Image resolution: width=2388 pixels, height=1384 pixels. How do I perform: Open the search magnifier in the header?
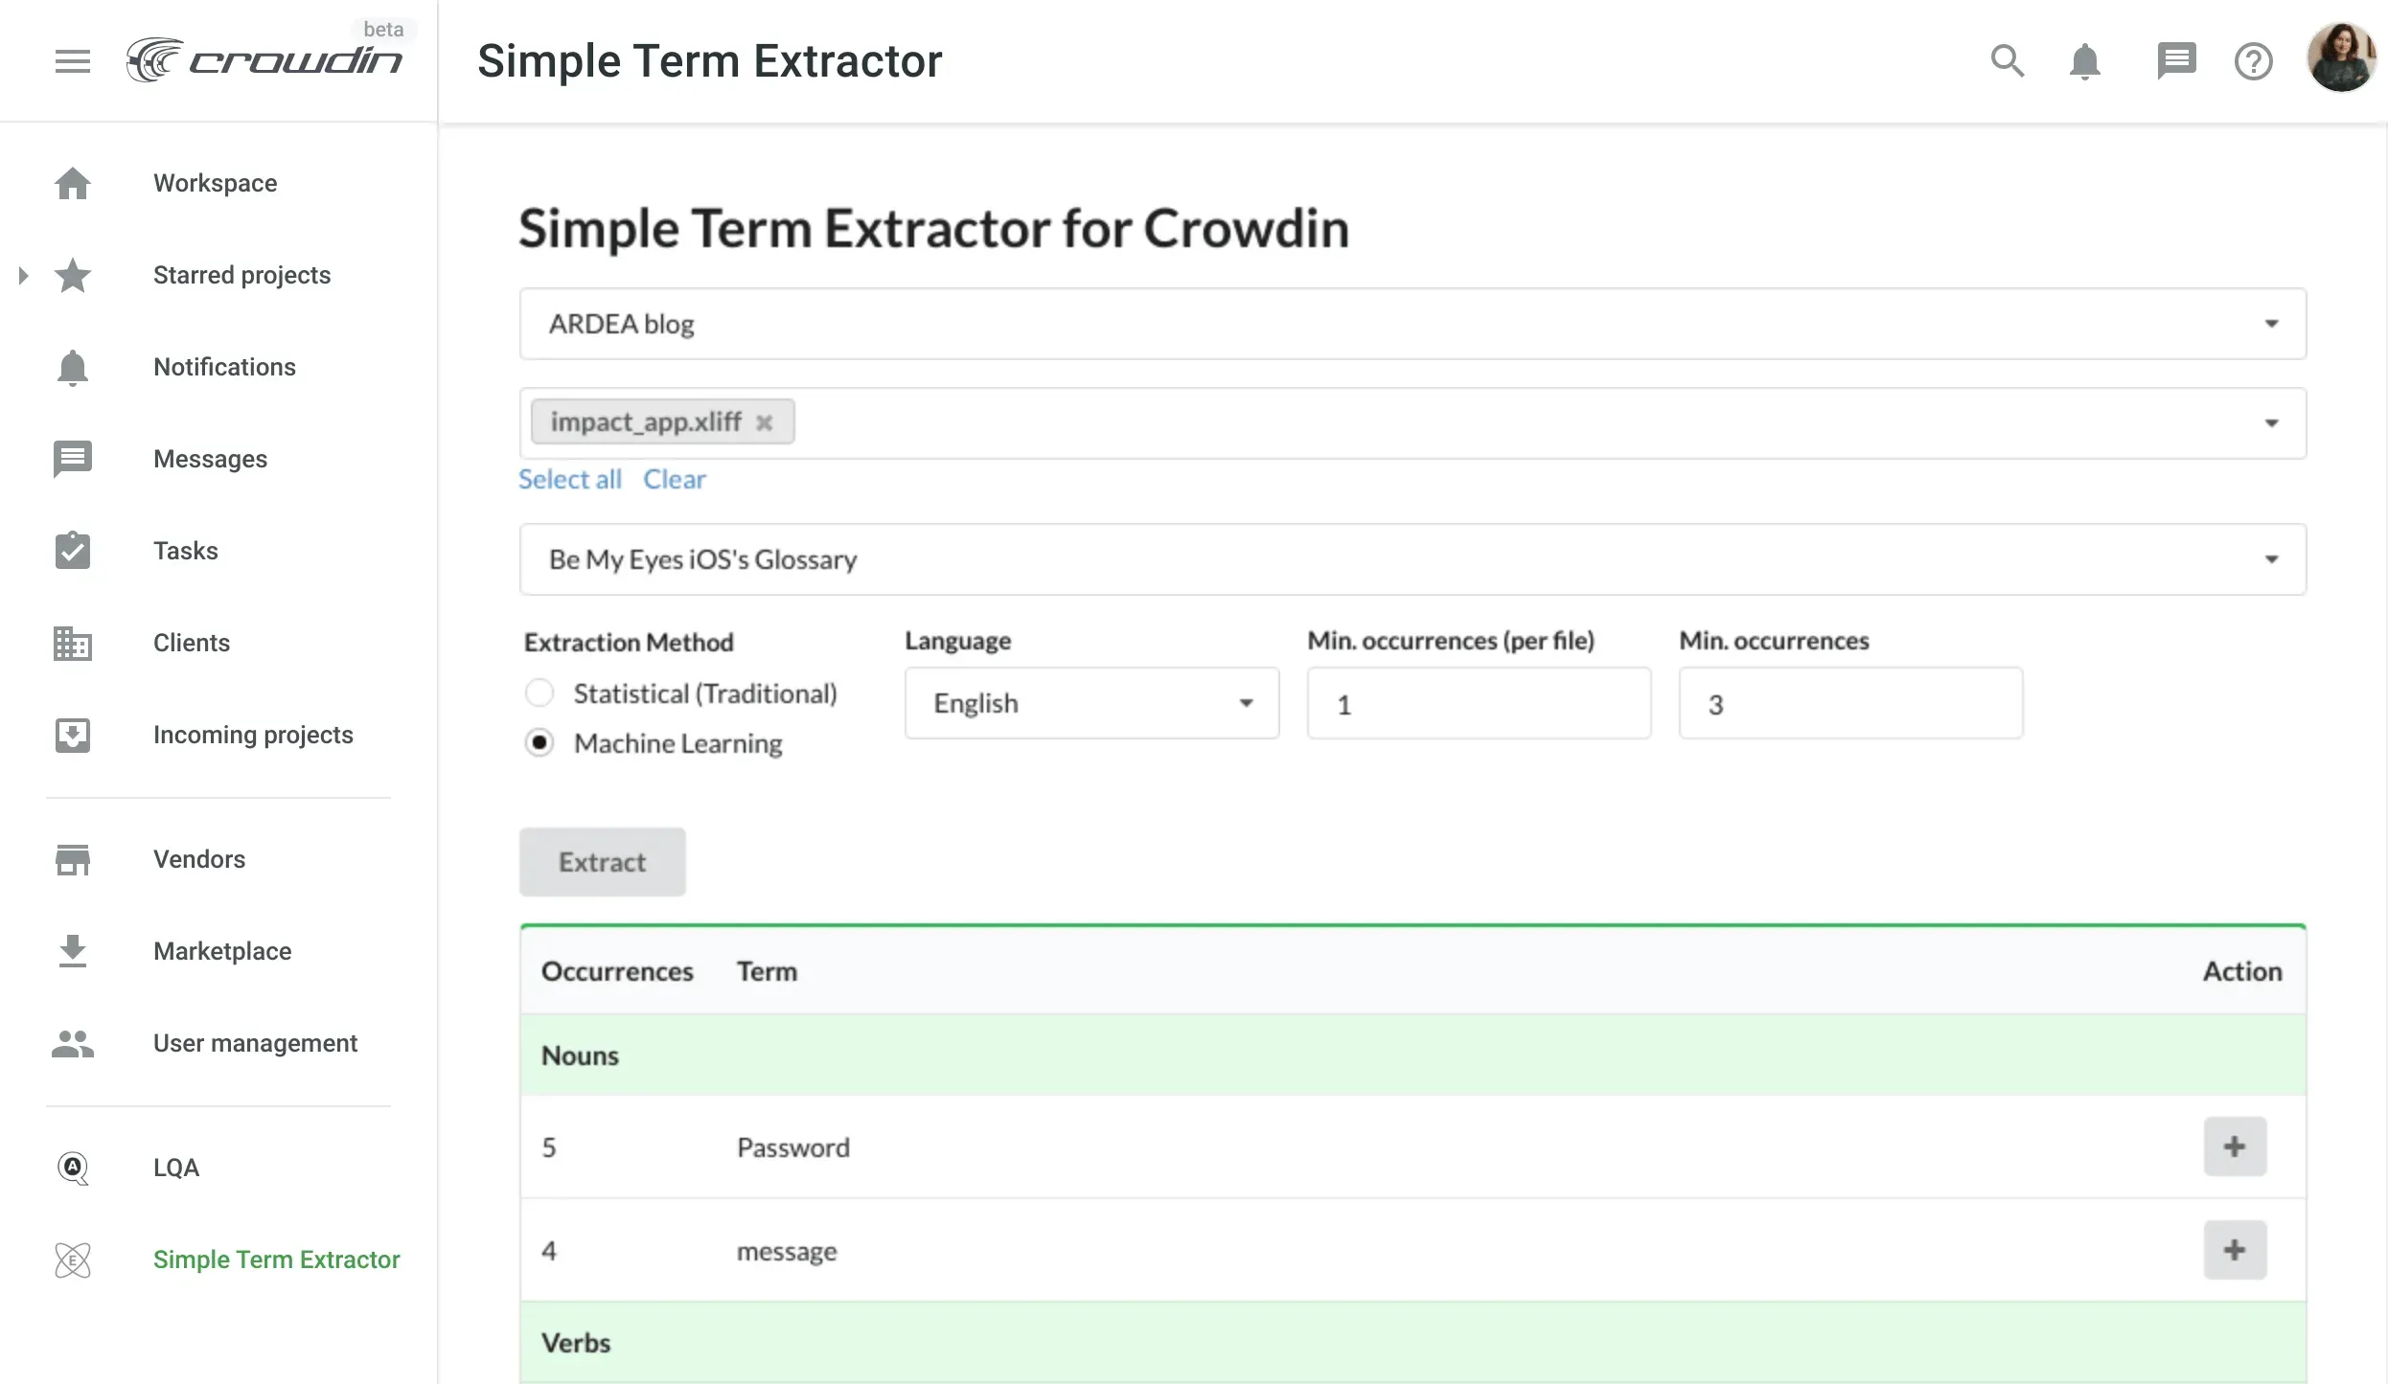tap(2008, 60)
